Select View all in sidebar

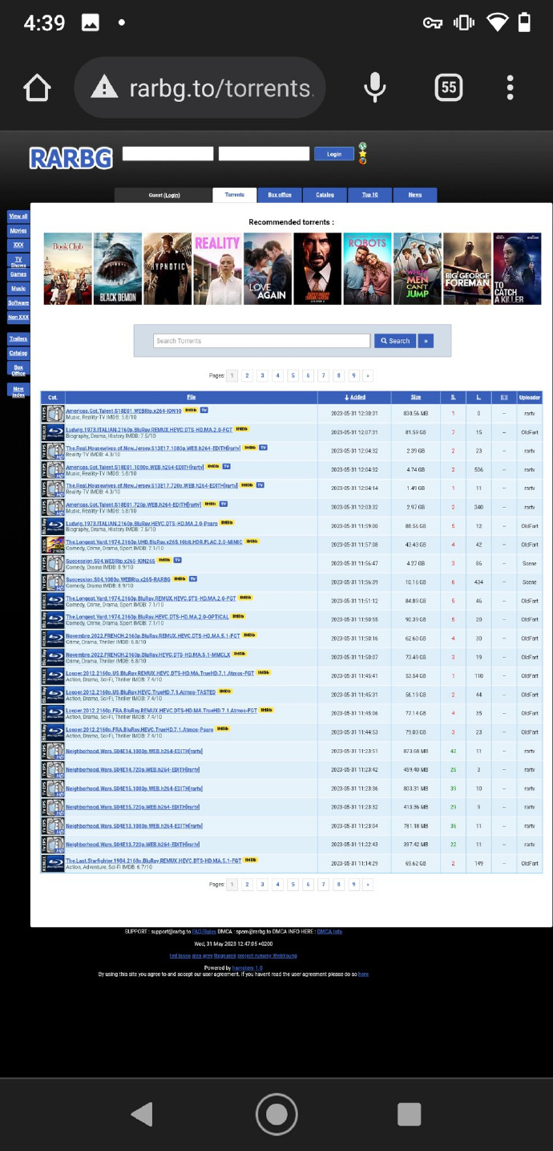18,216
